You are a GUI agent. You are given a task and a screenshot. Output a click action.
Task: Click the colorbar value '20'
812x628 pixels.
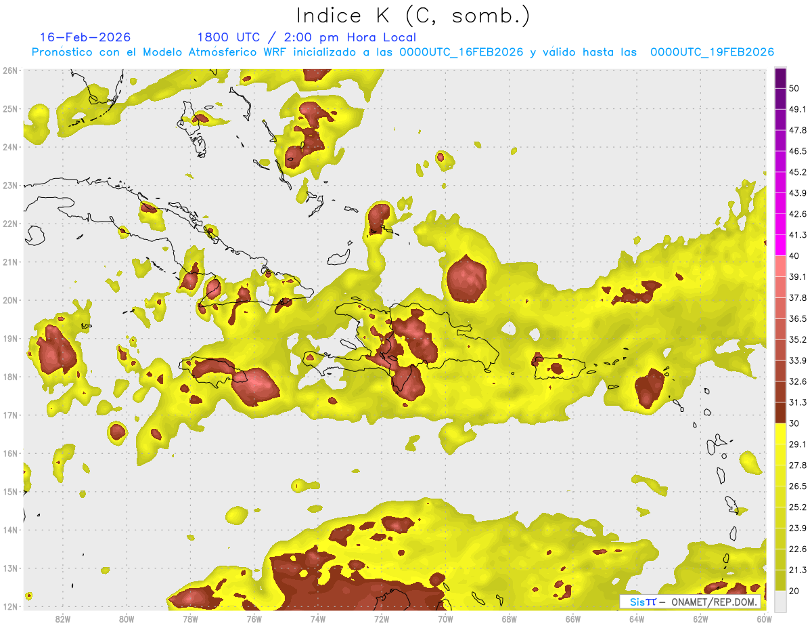pos(793,591)
